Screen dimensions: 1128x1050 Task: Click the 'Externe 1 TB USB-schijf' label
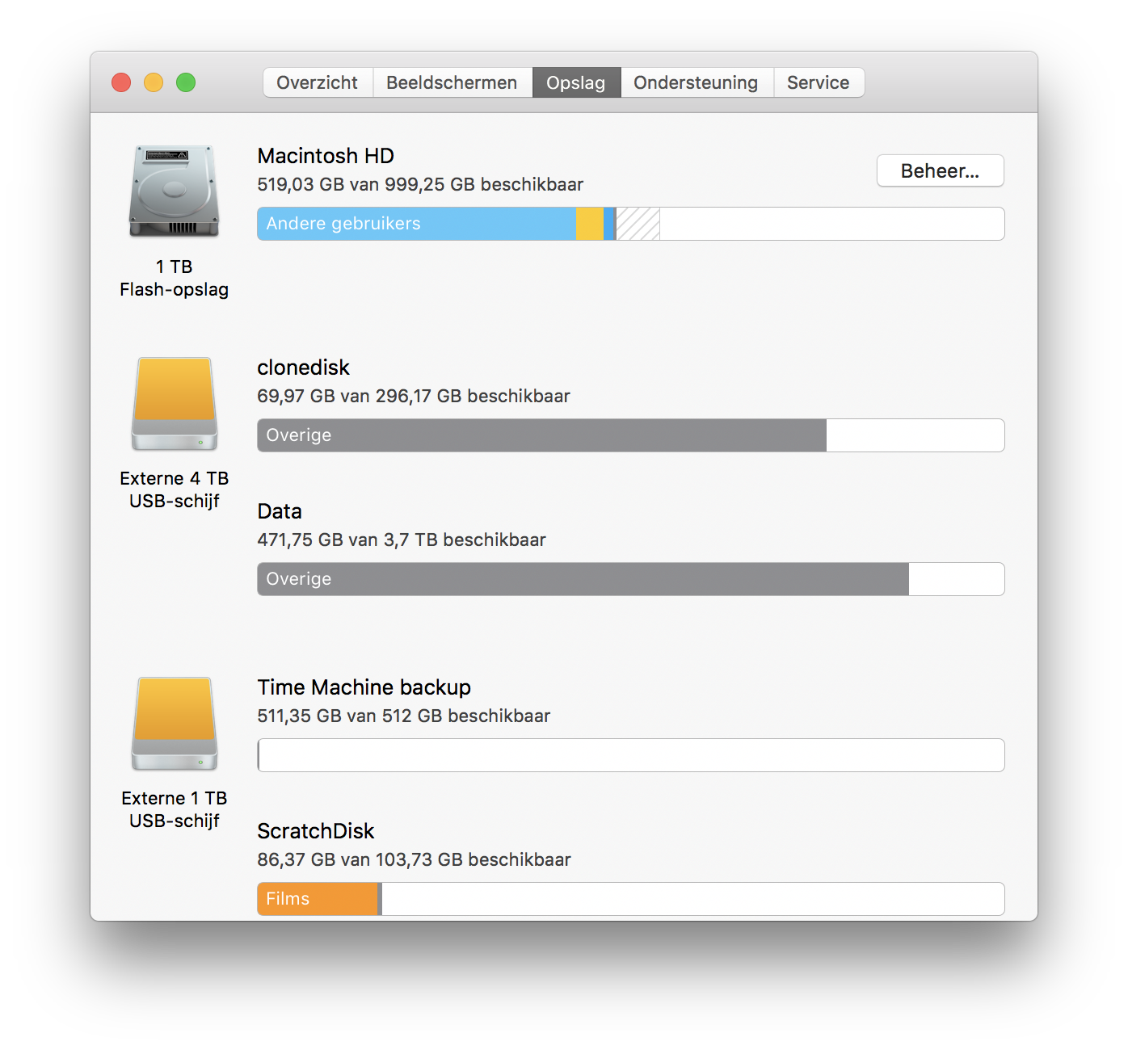click(x=175, y=809)
